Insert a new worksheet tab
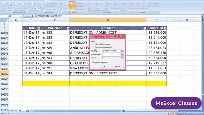204x115 pixels. click(x=32, y=111)
